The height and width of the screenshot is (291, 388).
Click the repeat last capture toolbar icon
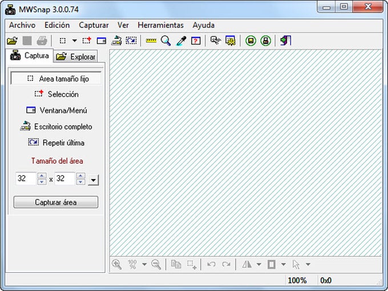click(x=131, y=41)
